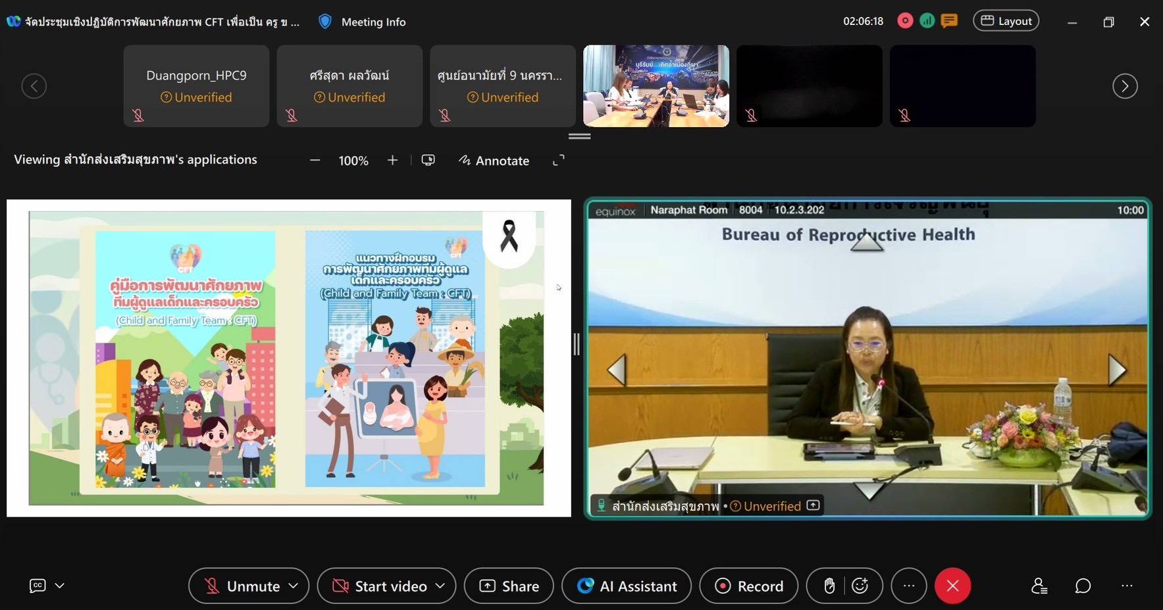Open the AI Assistant
The image size is (1163, 610).
coord(627,586)
